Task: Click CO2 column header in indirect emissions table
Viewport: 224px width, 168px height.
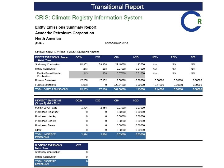Action: click(x=98, y=100)
